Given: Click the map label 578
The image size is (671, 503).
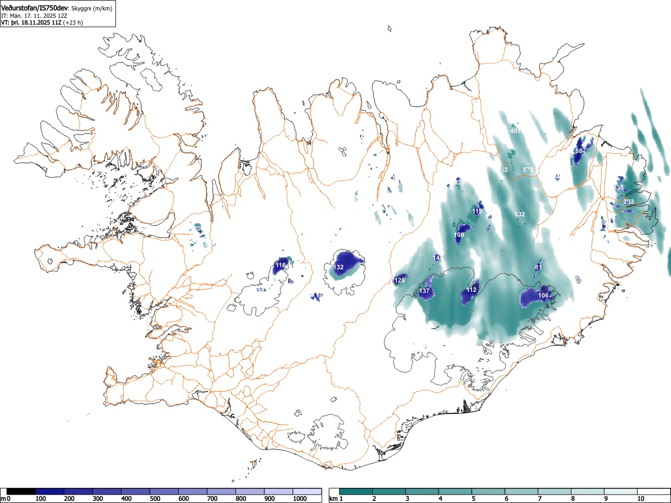Looking at the screenshot, I should pyautogui.click(x=528, y=170).
